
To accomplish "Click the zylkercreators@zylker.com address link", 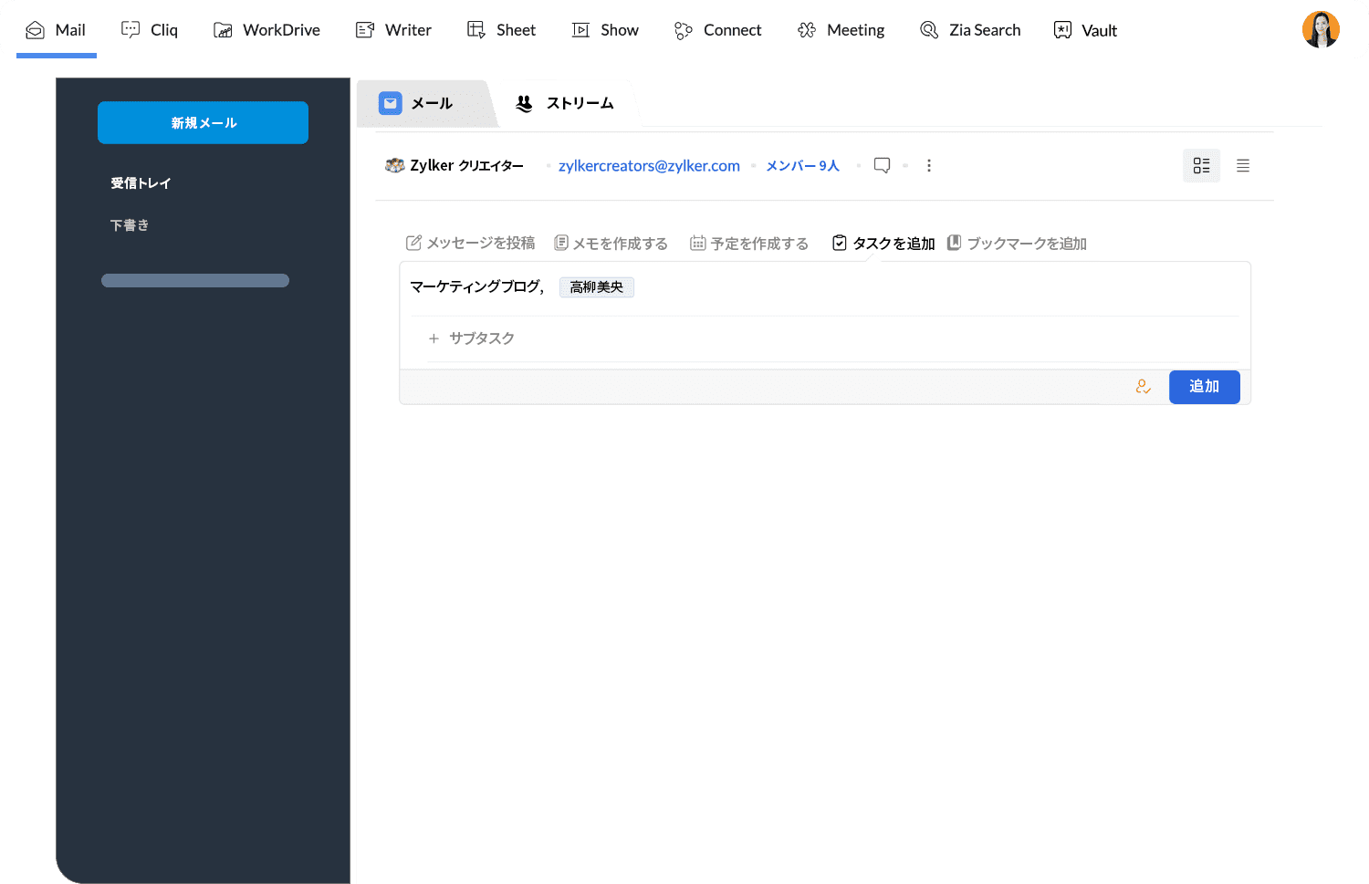I will click(x=649, y=165).
